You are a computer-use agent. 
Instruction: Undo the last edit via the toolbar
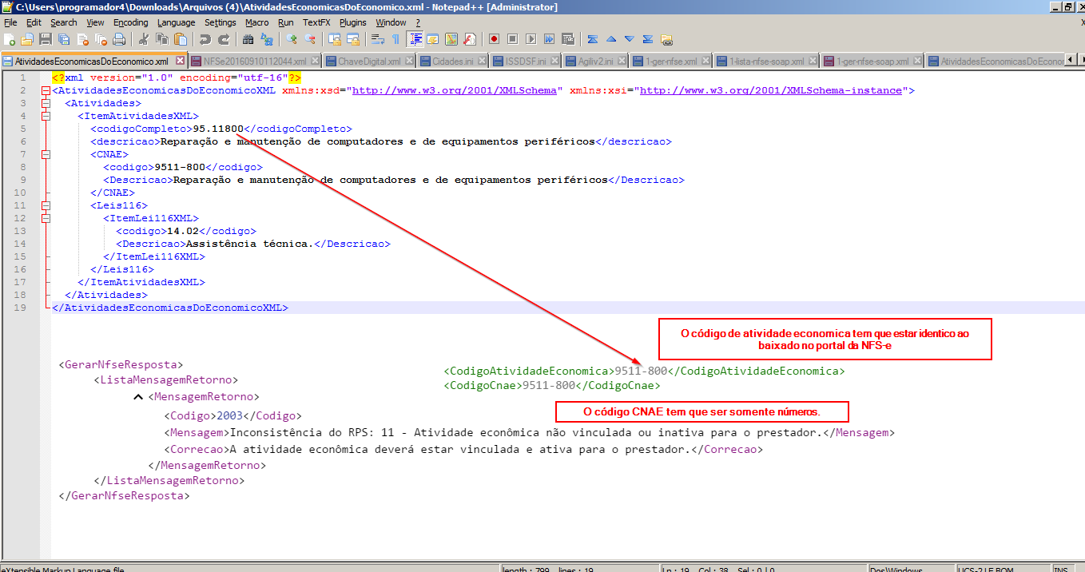click(x=205, y=39)
